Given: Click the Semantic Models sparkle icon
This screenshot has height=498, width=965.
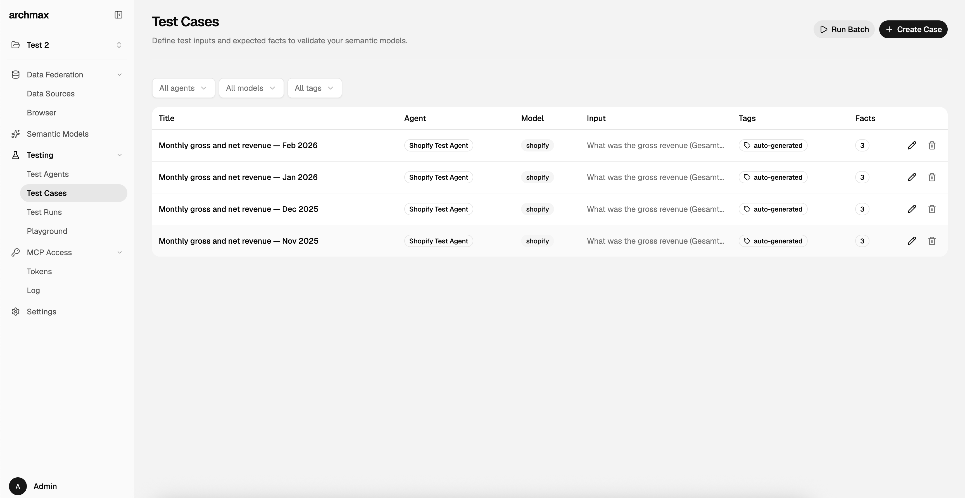Looking at the screenshot, I should [x=15, y=134].
